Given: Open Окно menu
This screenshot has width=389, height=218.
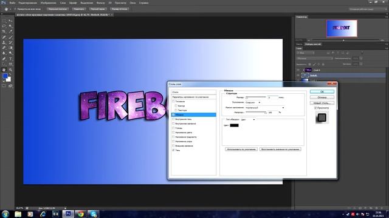Looking at the screenshot, I should pos(133,3).
